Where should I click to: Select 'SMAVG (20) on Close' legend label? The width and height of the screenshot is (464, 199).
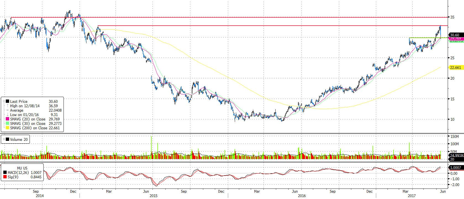(x=28, y=119)
